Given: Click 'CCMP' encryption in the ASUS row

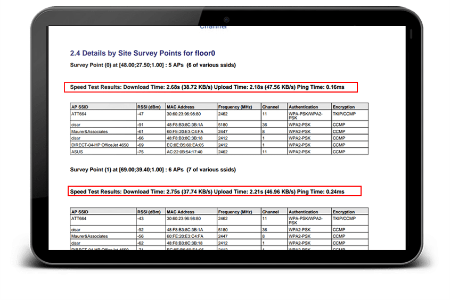Looking at the screenshot, I should 339,152.
